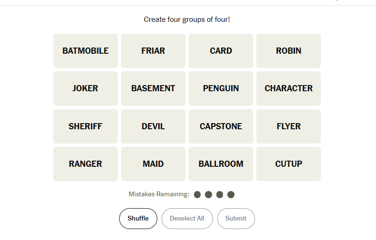
Task: Submit the selected group
Action: pos(236,219)
